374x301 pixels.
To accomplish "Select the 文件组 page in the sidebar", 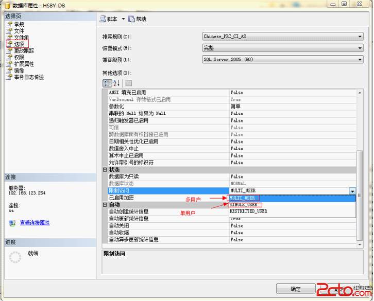I will [21, 38].
